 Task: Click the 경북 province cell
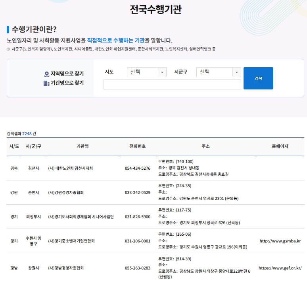[14, 168]
